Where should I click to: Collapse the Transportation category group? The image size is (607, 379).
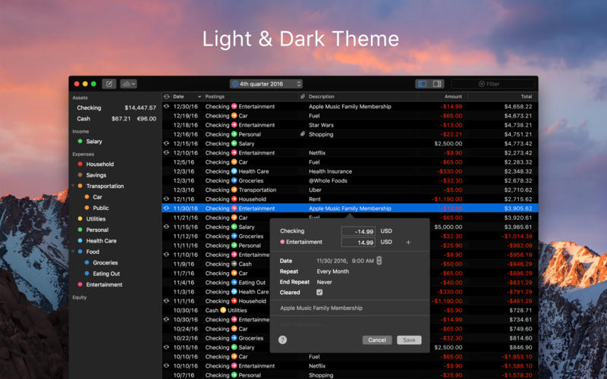click(x=74, y=186)
